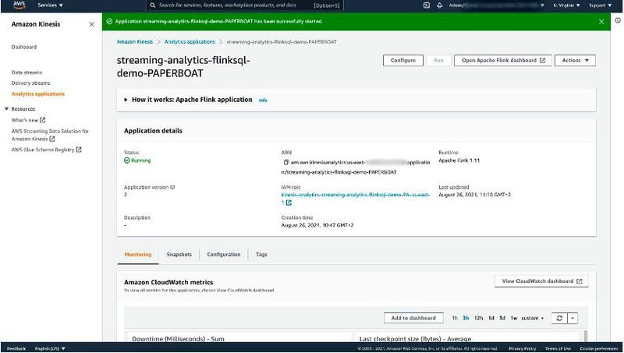Viewport: 624px width, 353px height.
Task: Click the disabled Run button
Action: click(438, 61)
